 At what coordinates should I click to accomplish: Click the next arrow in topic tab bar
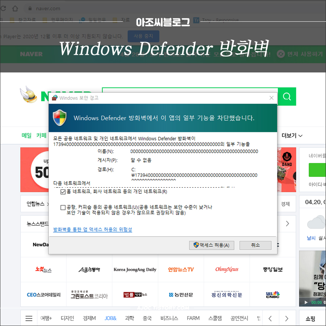pos(287,318)
